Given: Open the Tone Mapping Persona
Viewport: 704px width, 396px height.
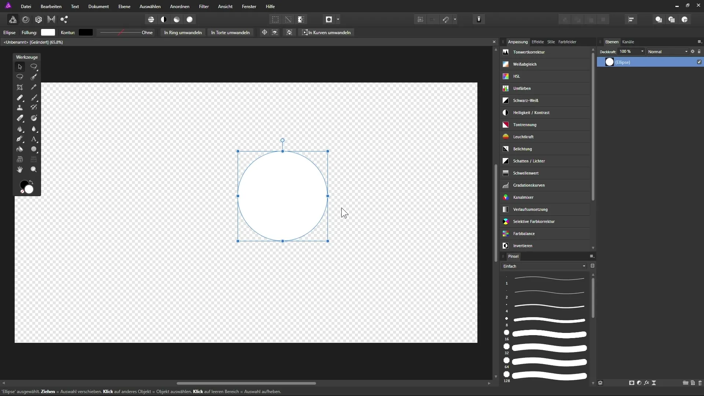Looking at the screenshot, I should [51, 19].
